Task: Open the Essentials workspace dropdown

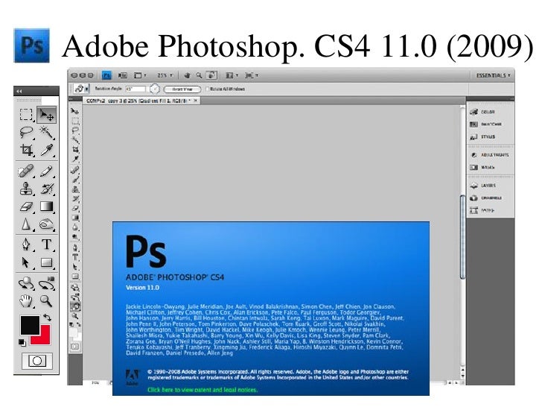Action: pyautogui.click(x=494, y=75)
